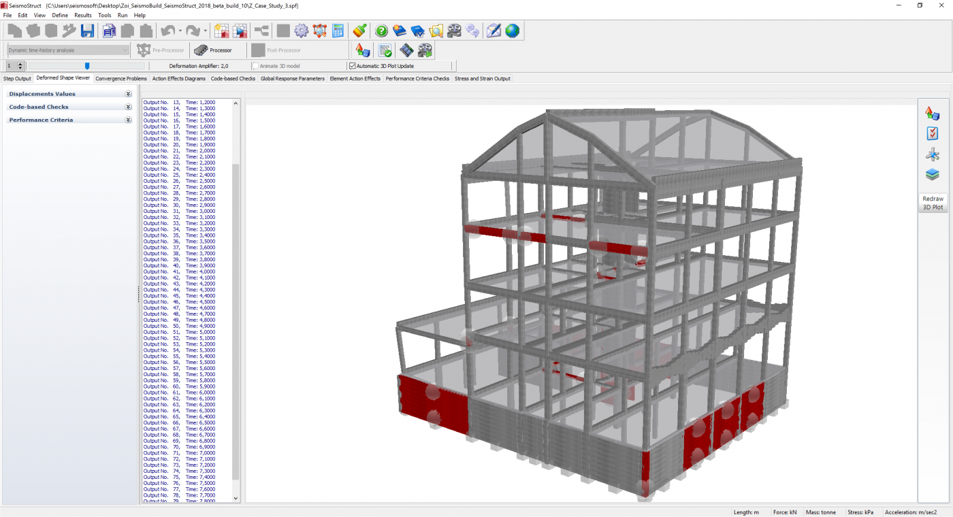953x517 pixels.
Task: Toggle the Animate 3D model checkbox
Action: pos(255,66)
